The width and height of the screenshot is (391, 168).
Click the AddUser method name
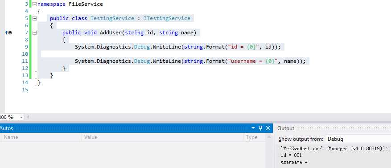[111, 33]
